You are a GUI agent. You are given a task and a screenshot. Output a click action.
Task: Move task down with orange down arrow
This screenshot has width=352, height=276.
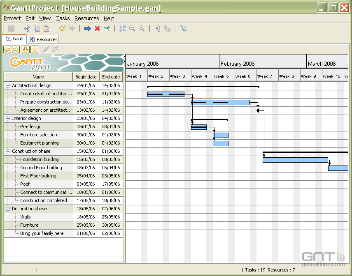[x=25, y=49]
